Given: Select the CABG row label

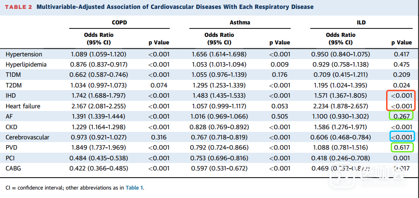Looking at the screenshot, I should click(x=14, y=168).
